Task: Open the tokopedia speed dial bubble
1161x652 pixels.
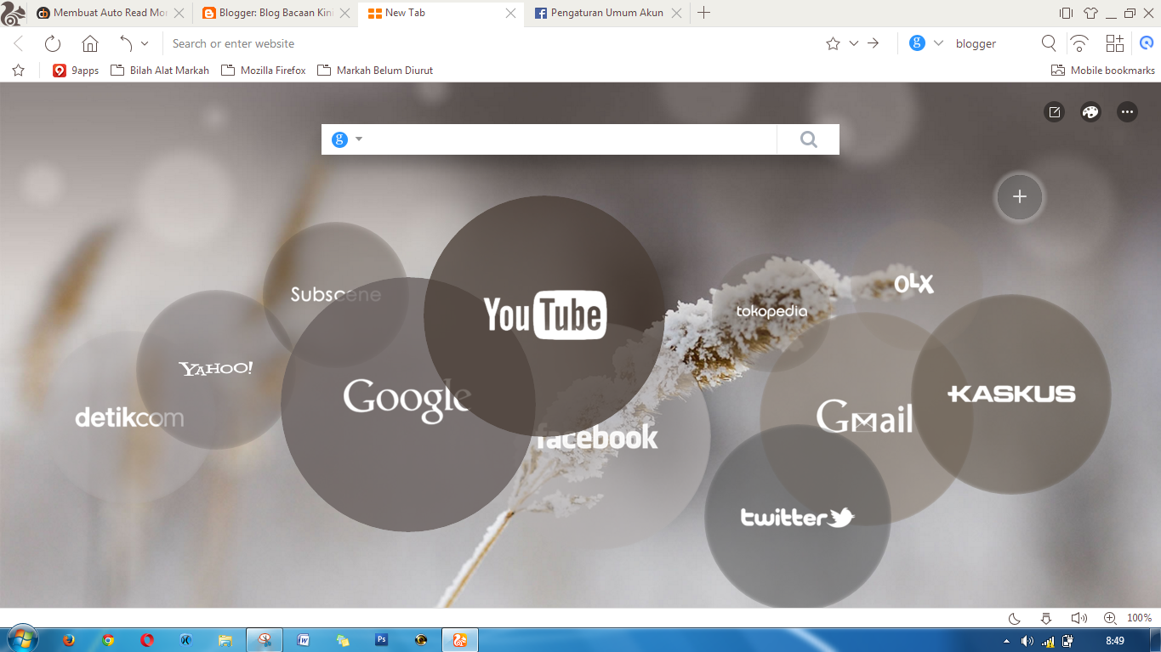Action: coord(772,311)
